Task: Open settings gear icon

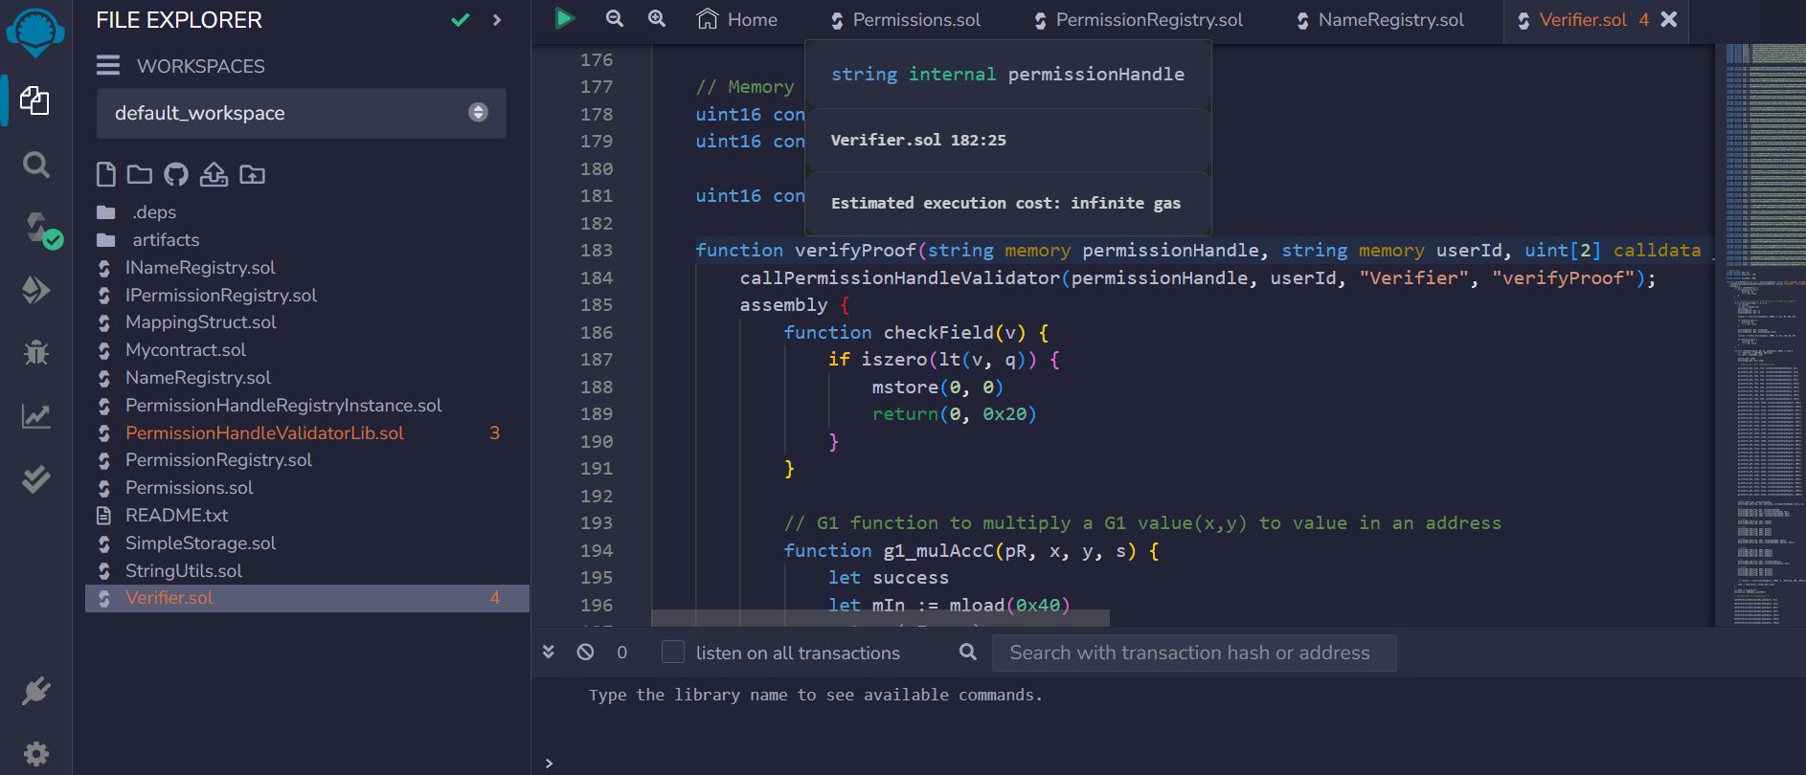Action: pos(35,754)
